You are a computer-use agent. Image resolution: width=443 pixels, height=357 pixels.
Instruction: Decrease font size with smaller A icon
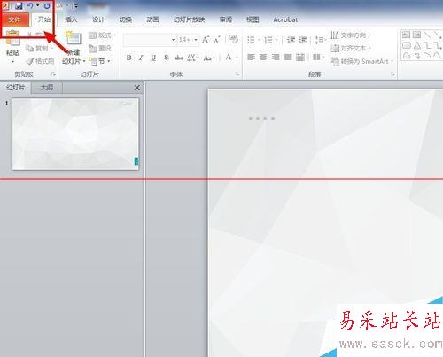tap(217, 40)
